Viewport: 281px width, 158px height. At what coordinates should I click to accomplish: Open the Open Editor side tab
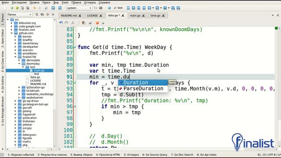pyautogui.click(x=3, y=38)
